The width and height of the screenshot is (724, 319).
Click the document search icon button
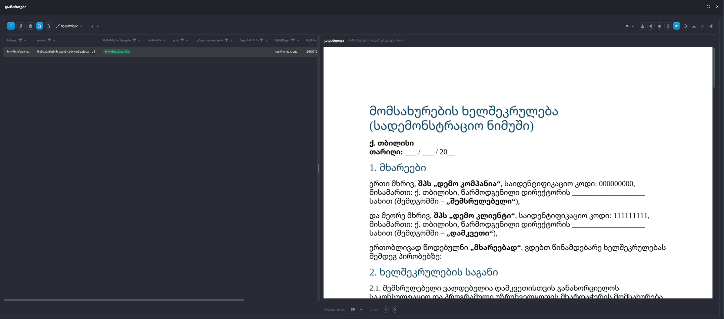[668, 26]
